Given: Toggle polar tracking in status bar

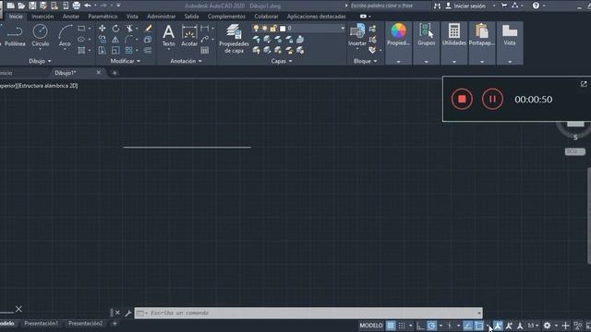Looking at the screenshot, I should pos(431,326).
